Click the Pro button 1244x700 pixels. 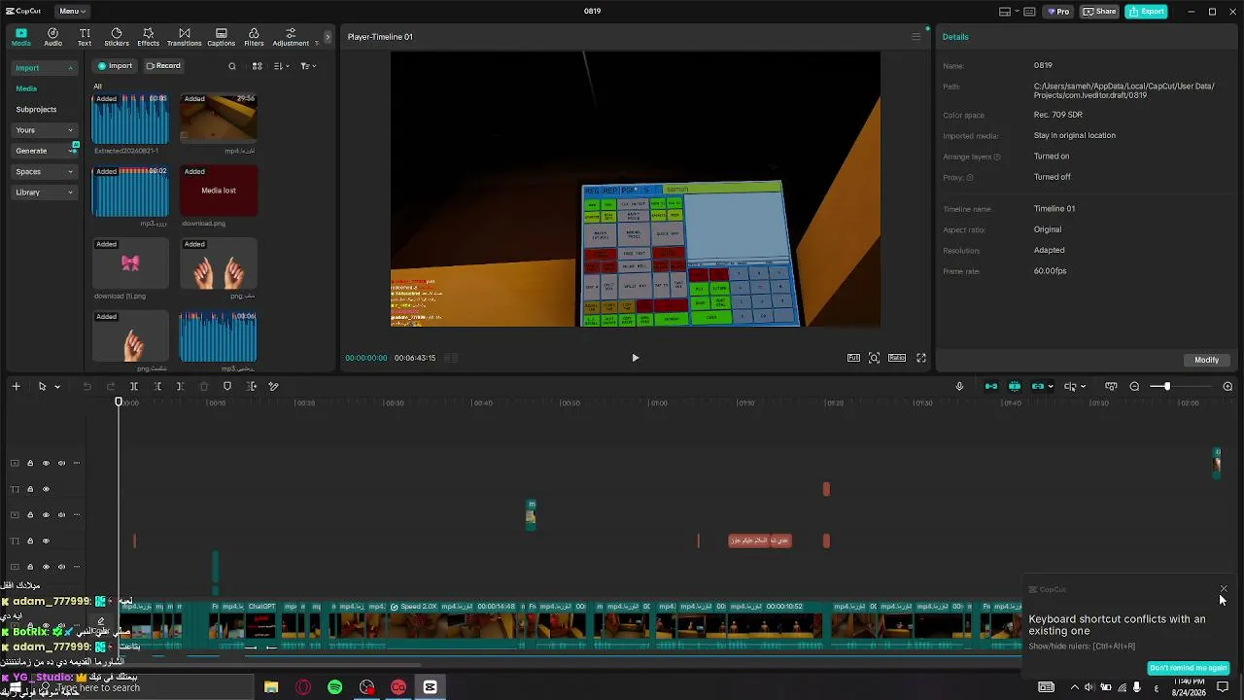[1057, 12]
